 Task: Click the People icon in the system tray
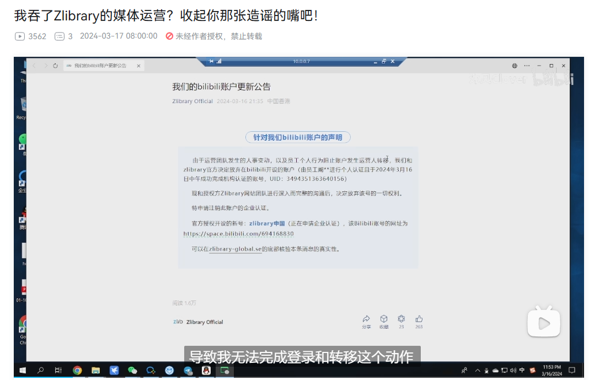(x=465, y=371)
